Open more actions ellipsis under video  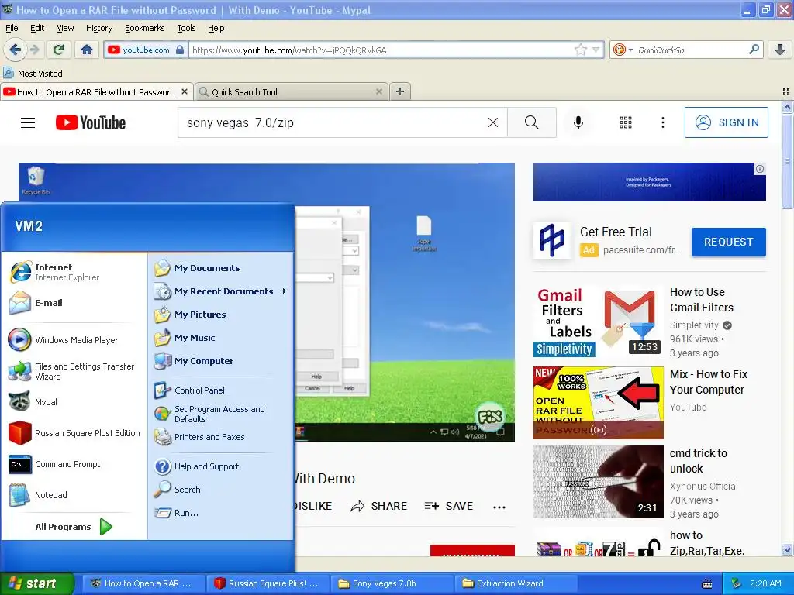coord(499,507)
